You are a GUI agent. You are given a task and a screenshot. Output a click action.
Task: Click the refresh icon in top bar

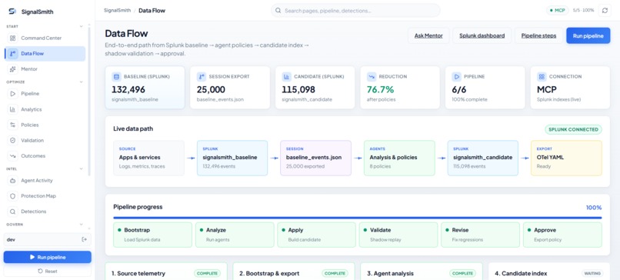(x=605, y=10)
